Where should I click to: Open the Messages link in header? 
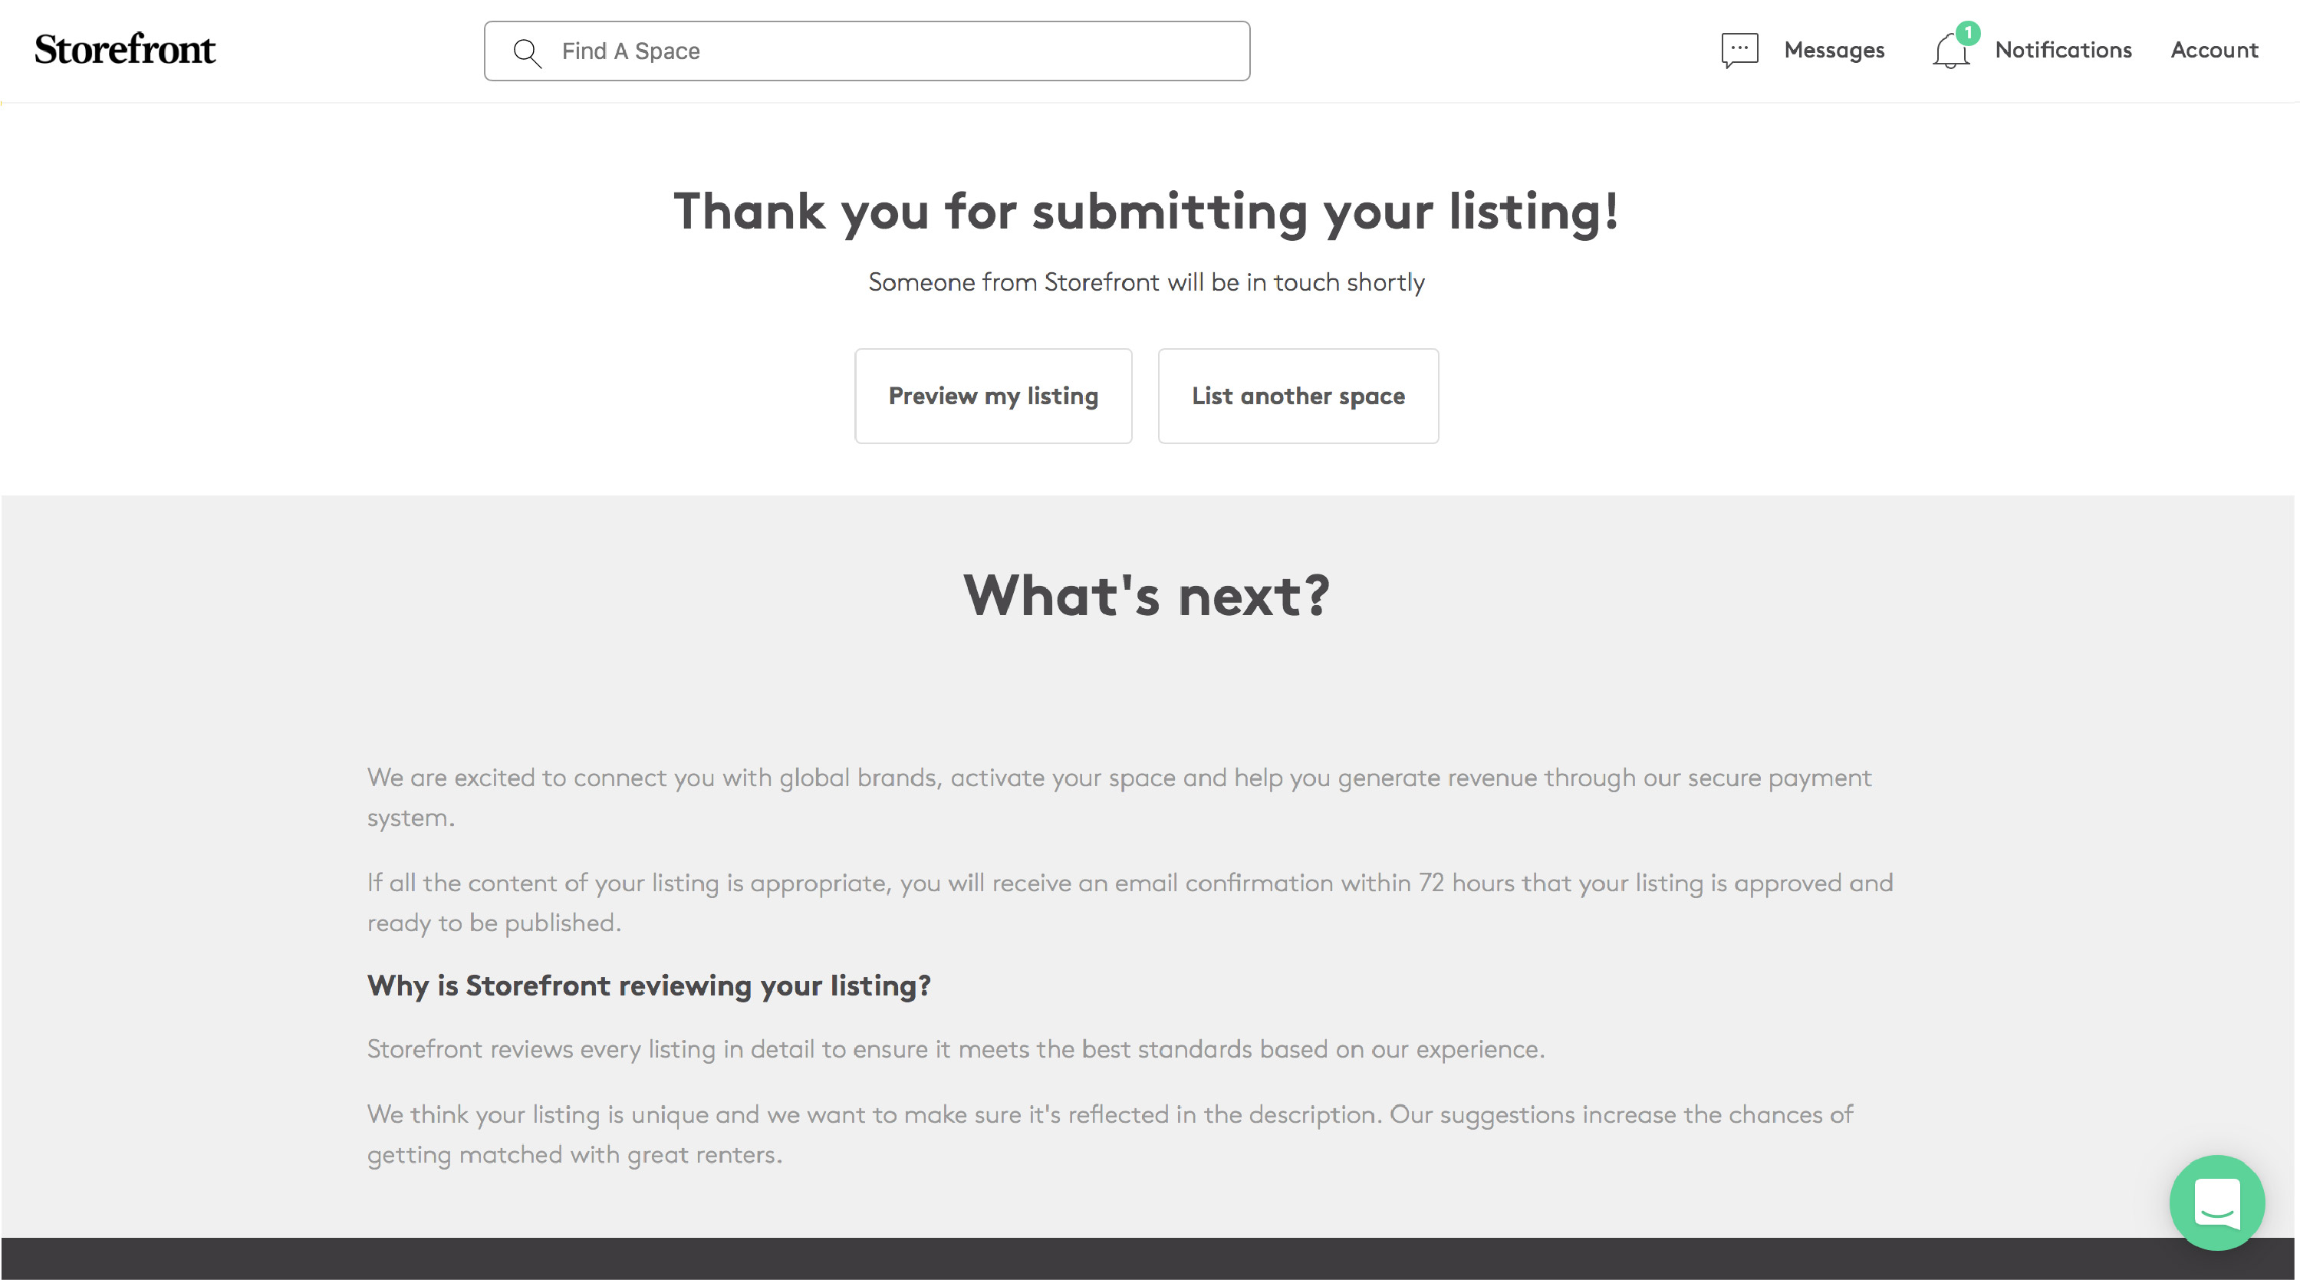[x=1834, y=50]
